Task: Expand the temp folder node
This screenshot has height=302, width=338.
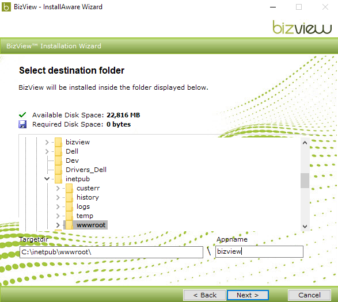Action: tap(58, 216)
